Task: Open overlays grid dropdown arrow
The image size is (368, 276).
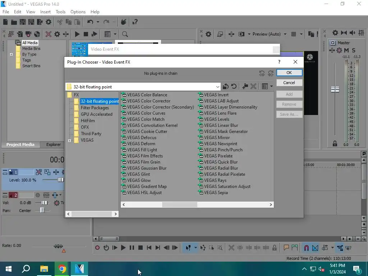Action: click(x=301, y=34)
